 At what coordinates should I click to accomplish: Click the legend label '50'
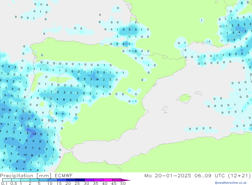[x=123, y=183]
